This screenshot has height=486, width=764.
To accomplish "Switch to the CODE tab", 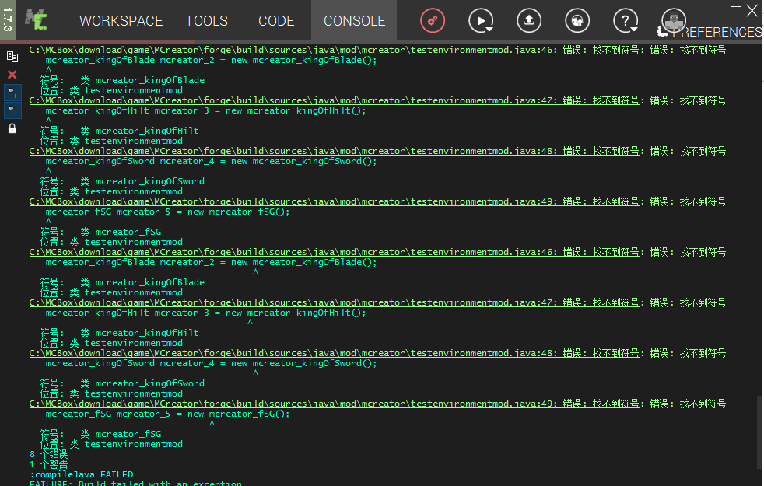I will coord(276,21).
